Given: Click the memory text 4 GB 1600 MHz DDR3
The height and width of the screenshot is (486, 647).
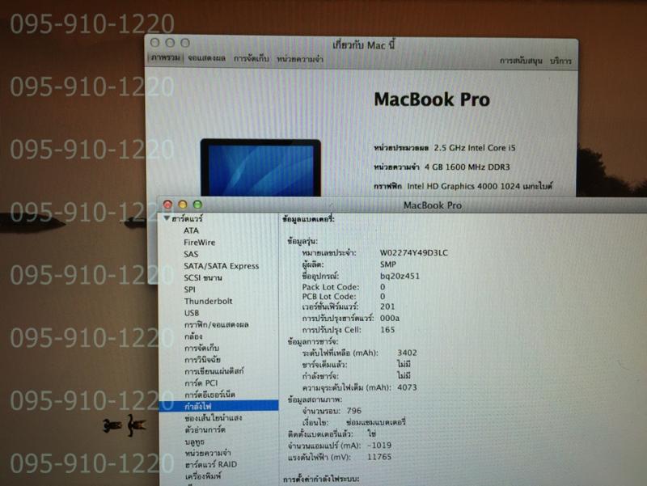Looking at the screenshot, I should [467, 167].
